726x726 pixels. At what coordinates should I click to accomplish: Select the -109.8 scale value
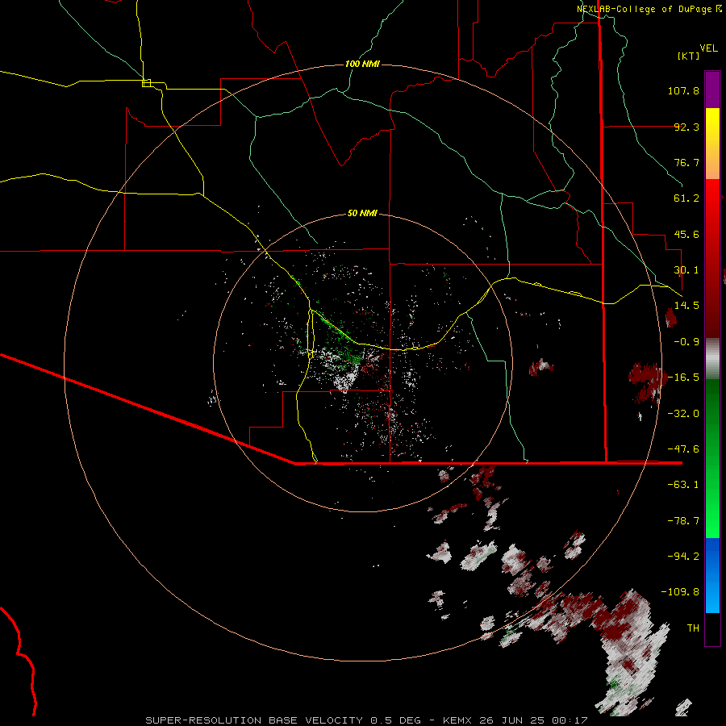(x=680, y=592)
